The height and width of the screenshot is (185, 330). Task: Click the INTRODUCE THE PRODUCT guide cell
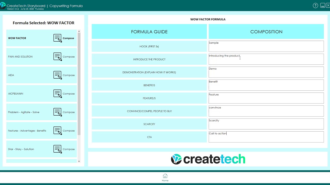(x=149, y=59)
